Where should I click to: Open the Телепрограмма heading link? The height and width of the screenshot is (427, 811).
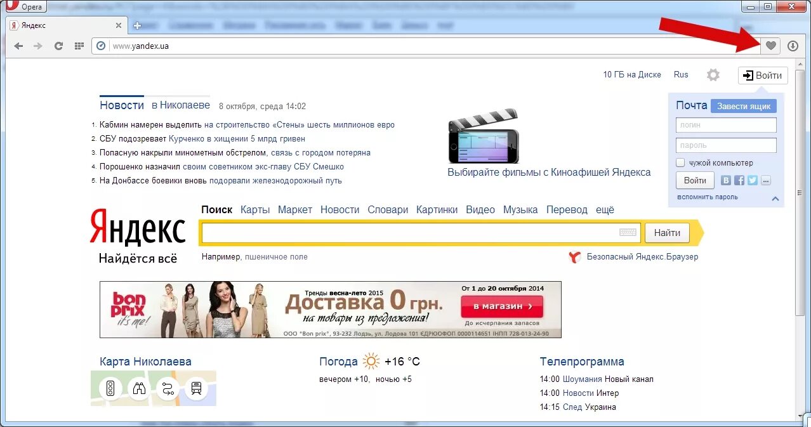pos(582,362)
